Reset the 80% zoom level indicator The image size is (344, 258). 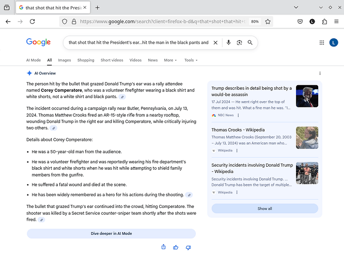[255, 22]
